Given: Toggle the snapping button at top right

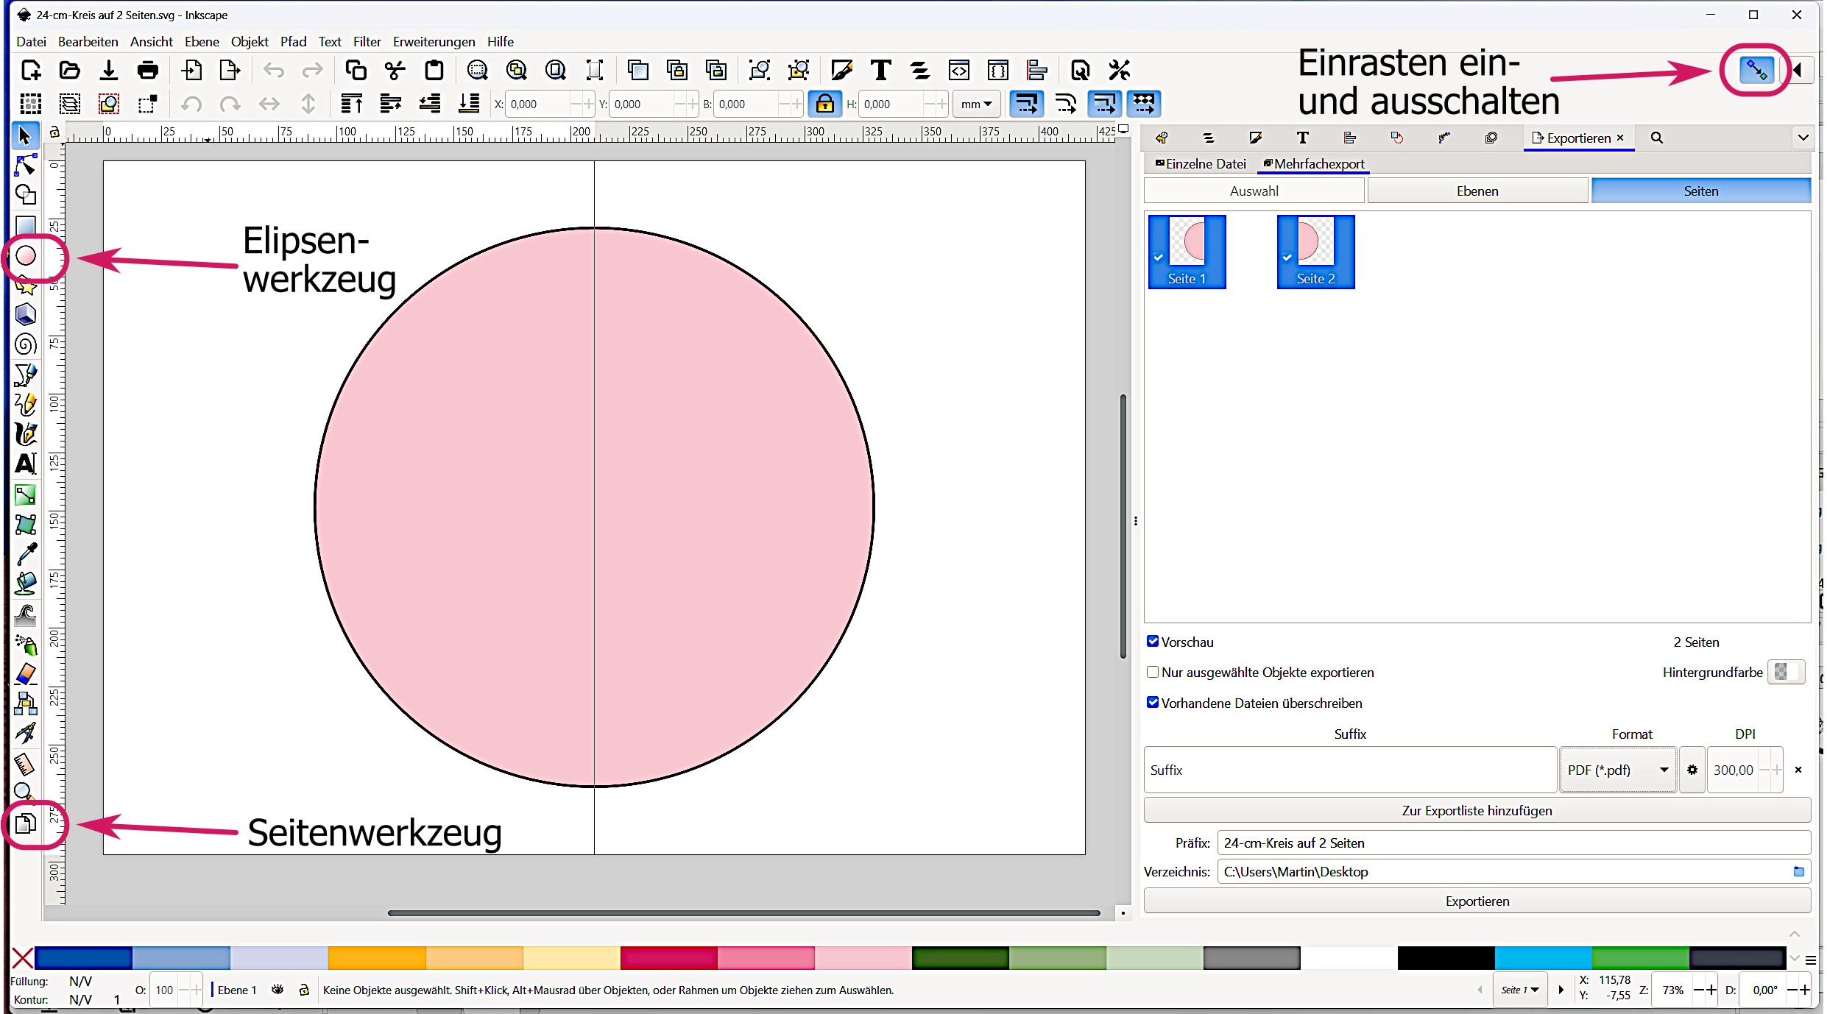Looking at the screenshot, I should pos(1756,71).
